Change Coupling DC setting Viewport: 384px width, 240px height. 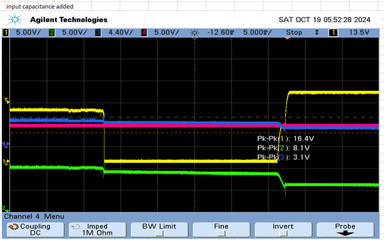(x=36, y=230)
